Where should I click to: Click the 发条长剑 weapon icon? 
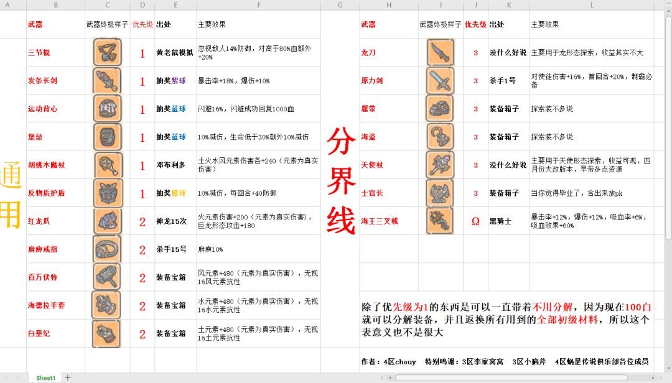(x=107, y=81)
